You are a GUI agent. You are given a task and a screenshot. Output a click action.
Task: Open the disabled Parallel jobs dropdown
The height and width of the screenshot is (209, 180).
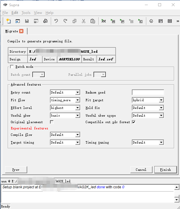tap(100, 75)
